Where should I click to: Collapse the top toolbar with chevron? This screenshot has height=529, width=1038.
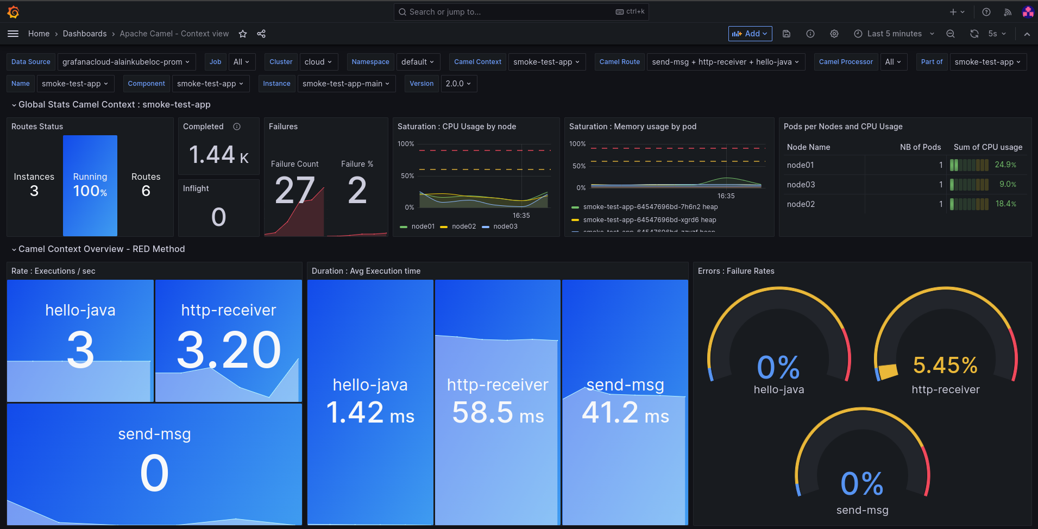[x=1027, y=34]
